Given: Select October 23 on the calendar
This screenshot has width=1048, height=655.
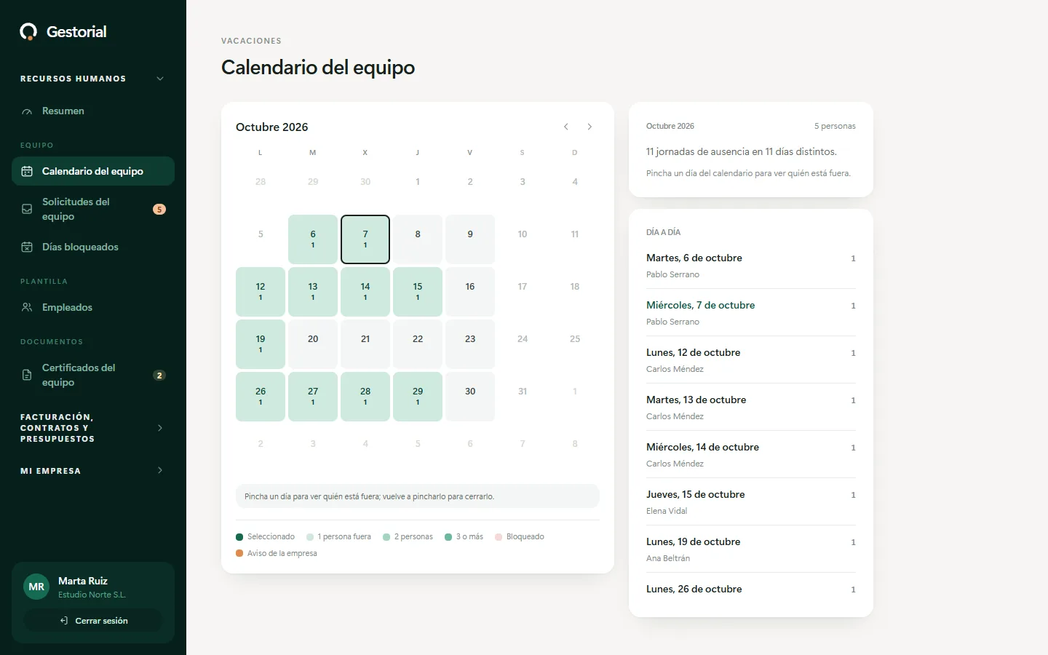Looking at the screenshot, I should (470, 344).
